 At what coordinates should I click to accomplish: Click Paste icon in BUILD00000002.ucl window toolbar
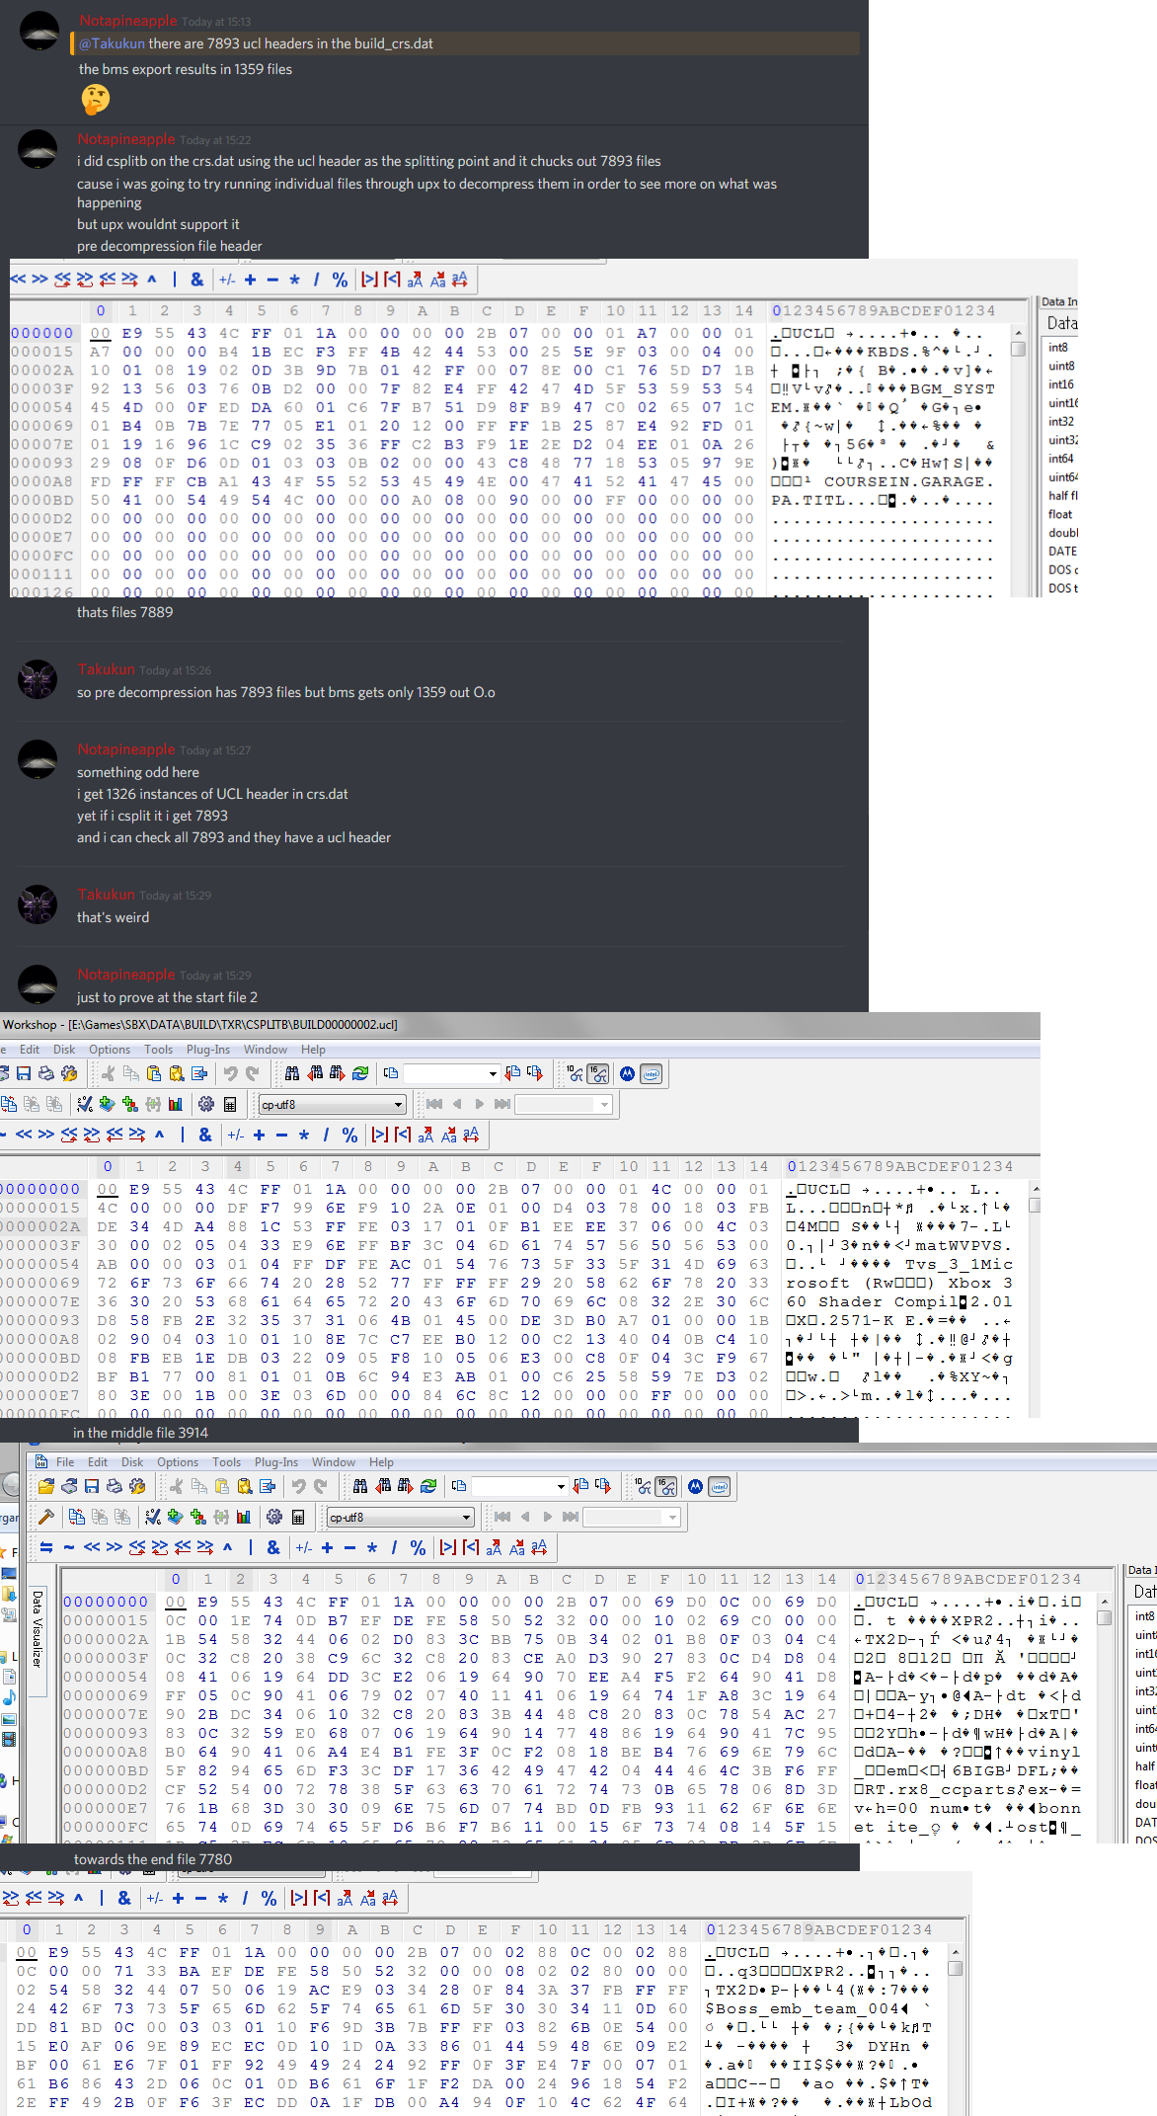(154, 1073)
